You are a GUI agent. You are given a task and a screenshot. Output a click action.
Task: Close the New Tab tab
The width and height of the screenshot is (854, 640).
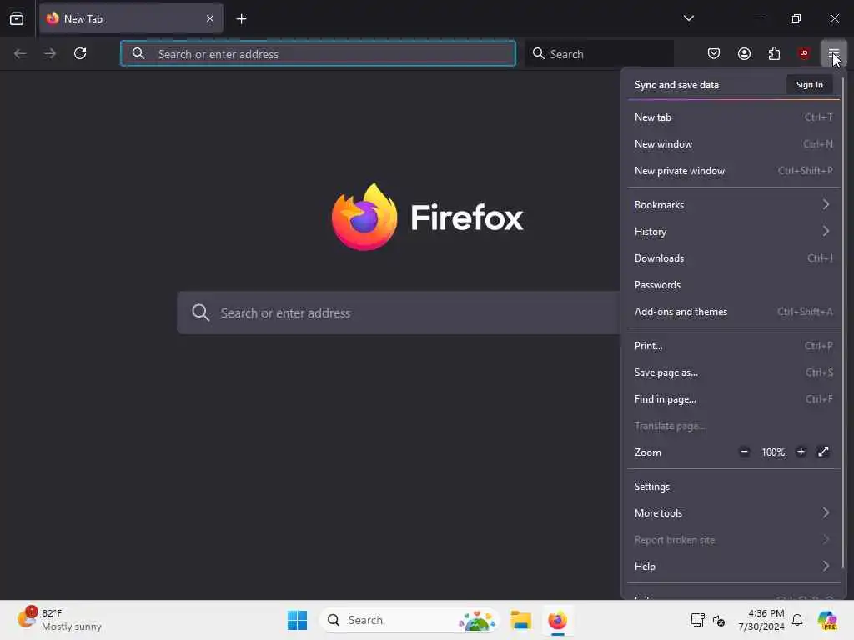pos(209,18)
